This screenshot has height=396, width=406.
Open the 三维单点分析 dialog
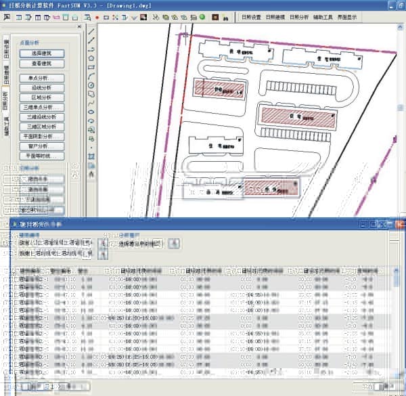pyautogui.click(x=42, y=107)
